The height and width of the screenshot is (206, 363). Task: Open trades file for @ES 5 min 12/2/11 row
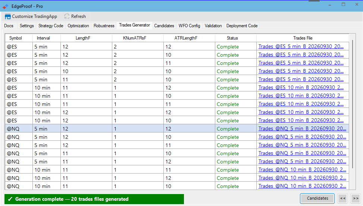tap(301, 63)
